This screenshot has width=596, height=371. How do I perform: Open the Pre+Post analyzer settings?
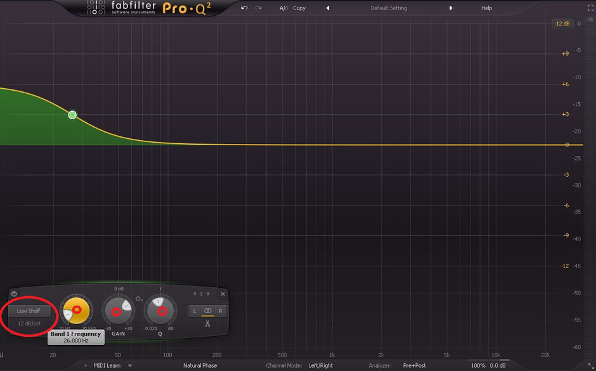tap(414, 366)
